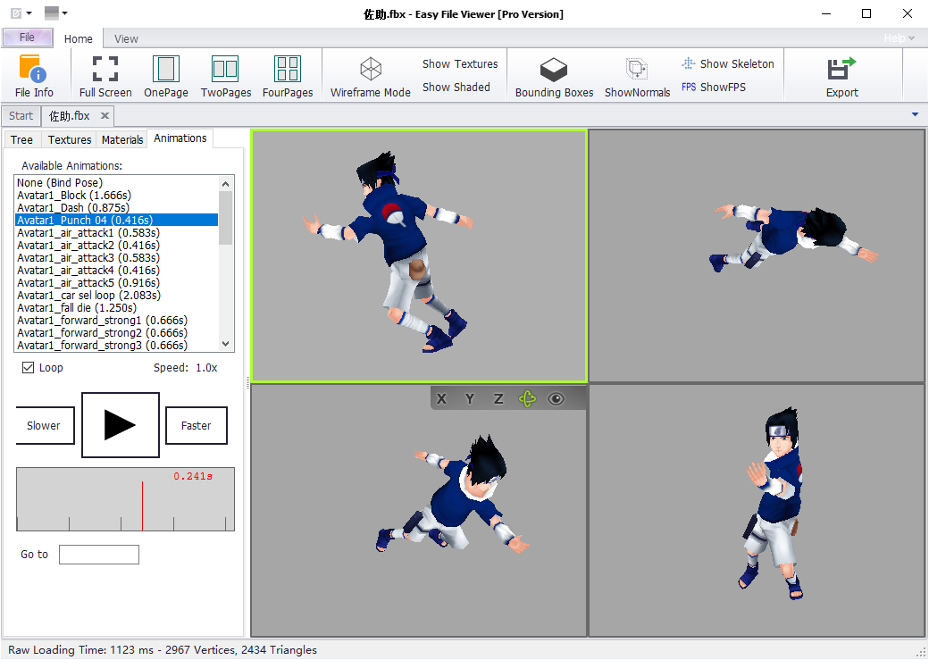The width and height of the screenshot is (929, 660).
Task: Activate the top-right viewport
Action: (757, 256)
